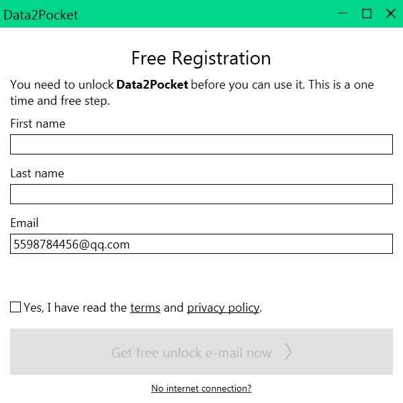Click "time and free step" description line
Viewport: 403px width, 403px height.
pyautogui.click(x=60, y=101)
